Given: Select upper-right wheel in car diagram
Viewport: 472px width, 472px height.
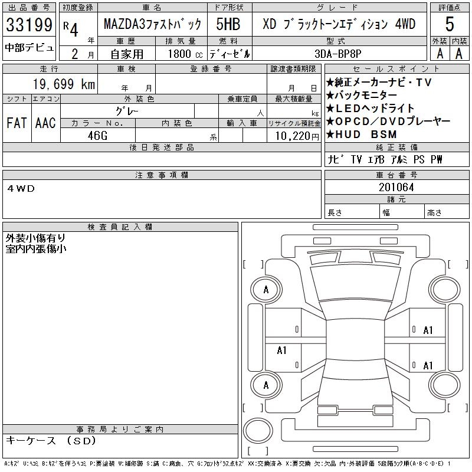Looking at the screenshot, I should (445, 290).
